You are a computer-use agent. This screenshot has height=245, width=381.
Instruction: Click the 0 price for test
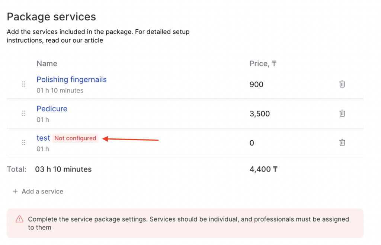pyautogui.click(x=252, y=143)
